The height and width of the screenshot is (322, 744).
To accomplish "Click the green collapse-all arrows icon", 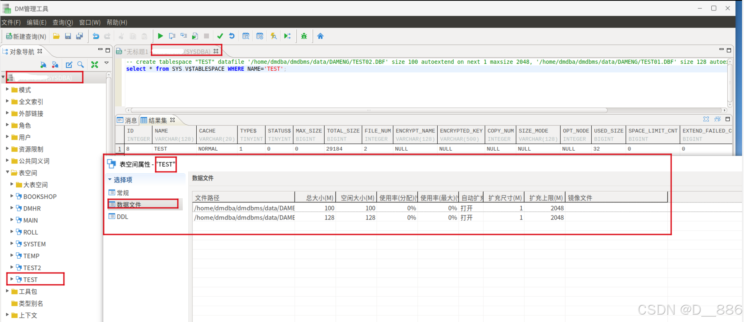I will pos(94,65).
